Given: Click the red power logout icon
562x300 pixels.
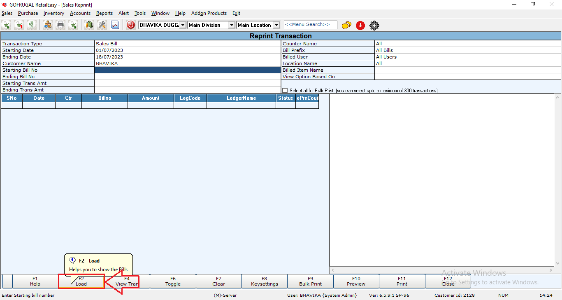Looking at the screenshot, I should [131, 25].
